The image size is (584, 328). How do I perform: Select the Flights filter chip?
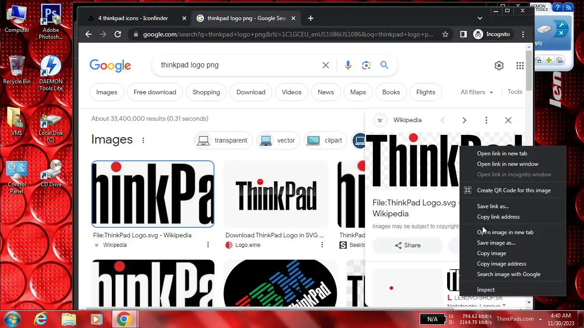click(x=426, y=92)
